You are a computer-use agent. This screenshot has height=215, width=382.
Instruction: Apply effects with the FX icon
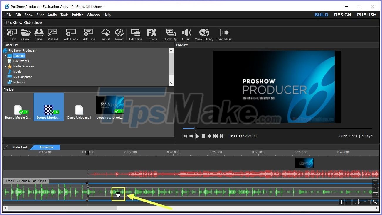coord(152,34)
